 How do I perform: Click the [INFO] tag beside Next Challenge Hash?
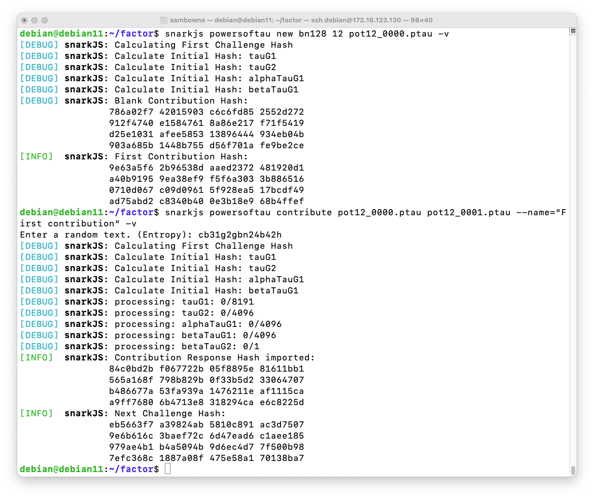pos(37,414)
